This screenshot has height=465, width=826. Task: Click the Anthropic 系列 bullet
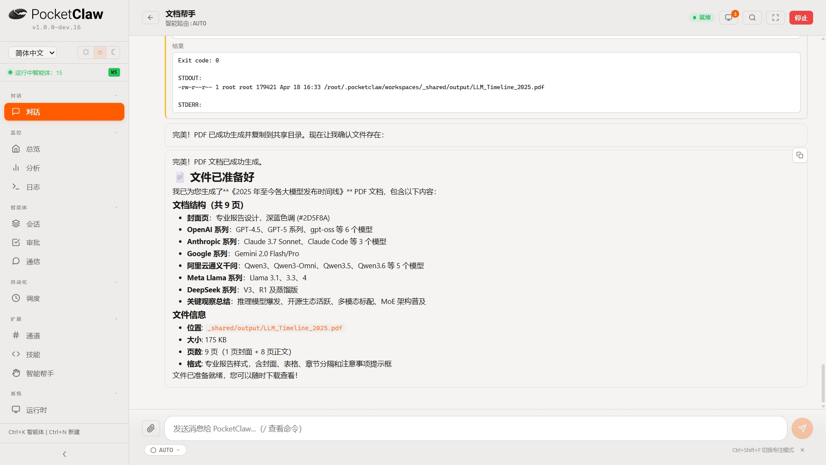(x=287, y=242)
